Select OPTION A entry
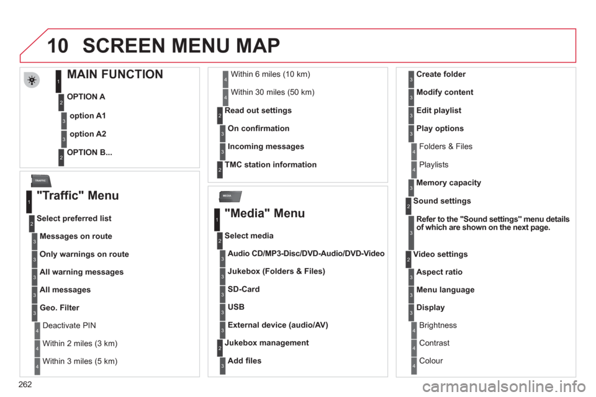 (86, 97)
